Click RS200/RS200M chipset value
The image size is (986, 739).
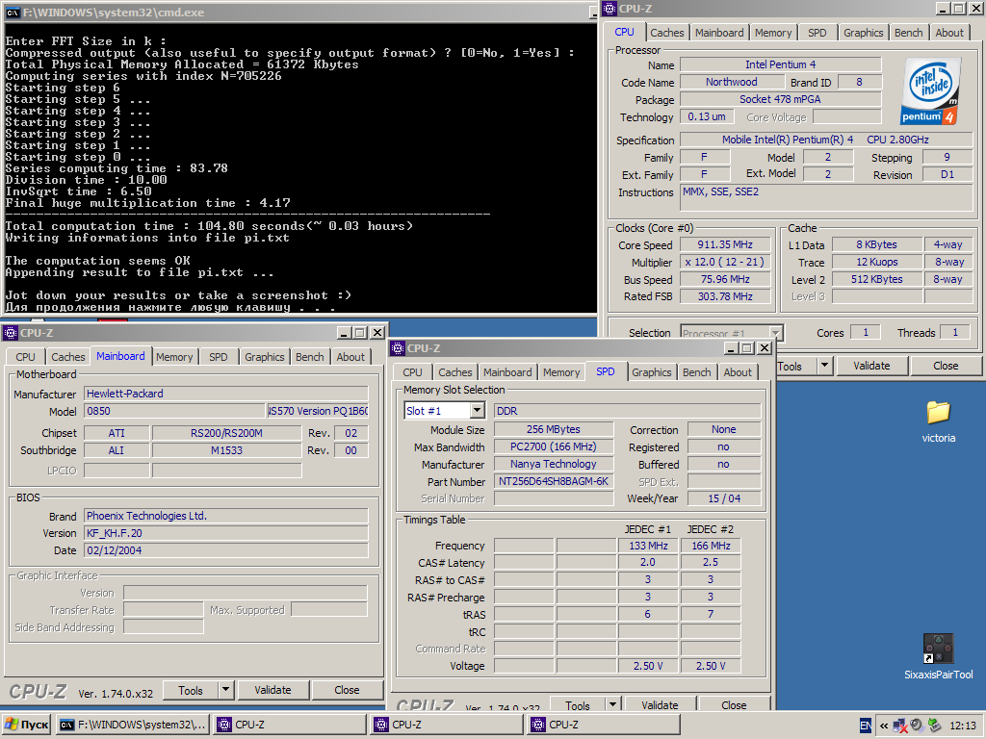[226, 433]
